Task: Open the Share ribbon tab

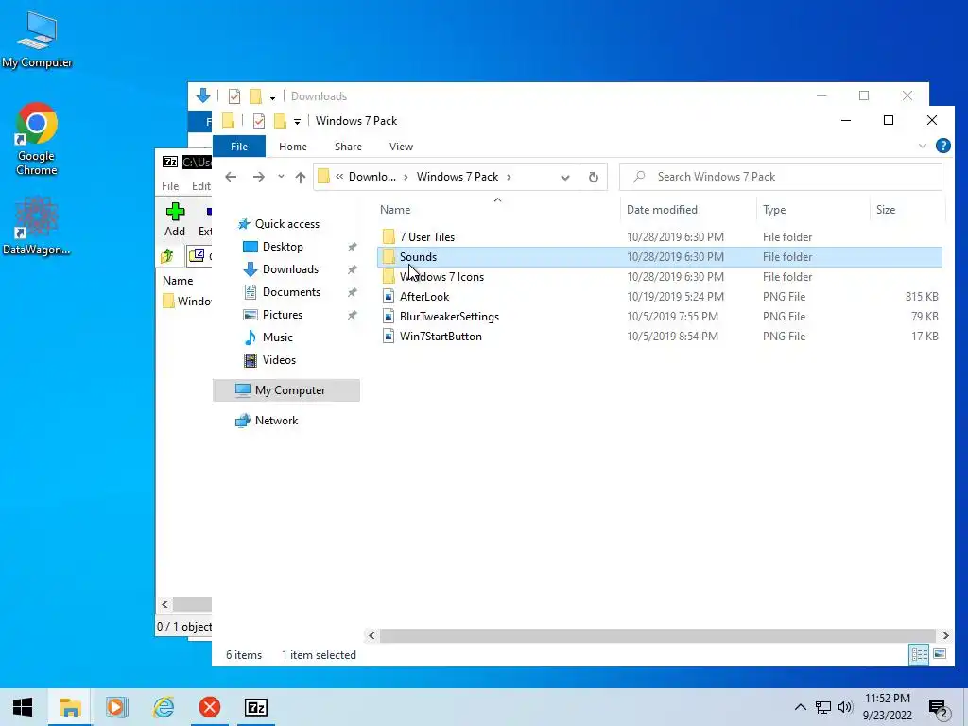Action: tap(348, 147)
